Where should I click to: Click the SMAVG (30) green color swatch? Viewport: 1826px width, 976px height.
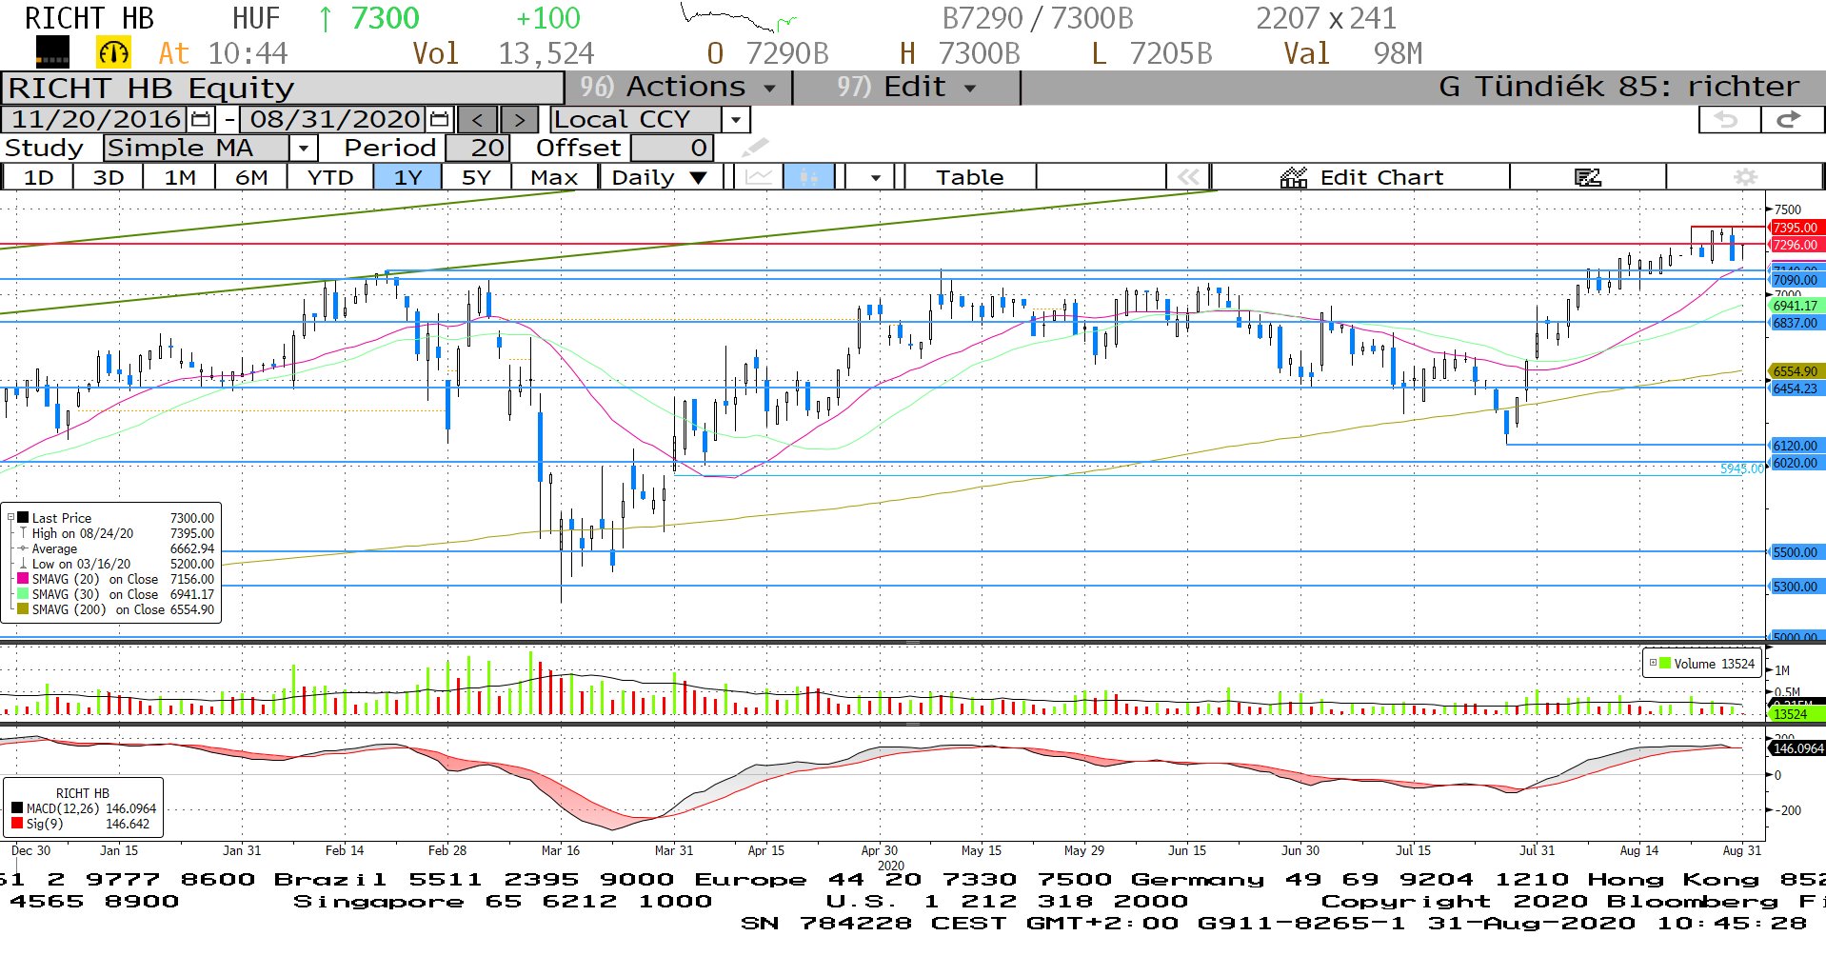click(x=23, y=594)
